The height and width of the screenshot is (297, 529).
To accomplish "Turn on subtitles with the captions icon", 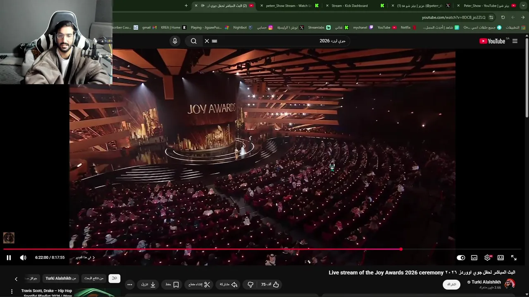I will coord(474,257).
